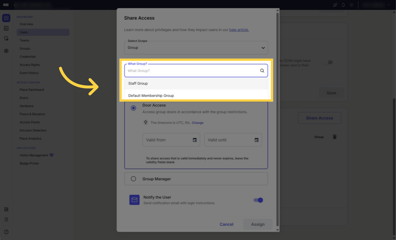Disable the Notify the User toggle
Image resolution: width=396 pixels, height=240 pixels.
(x=258, y=200)
